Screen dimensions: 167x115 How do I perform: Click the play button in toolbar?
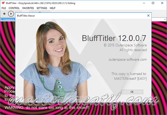(x=11, y=14)
